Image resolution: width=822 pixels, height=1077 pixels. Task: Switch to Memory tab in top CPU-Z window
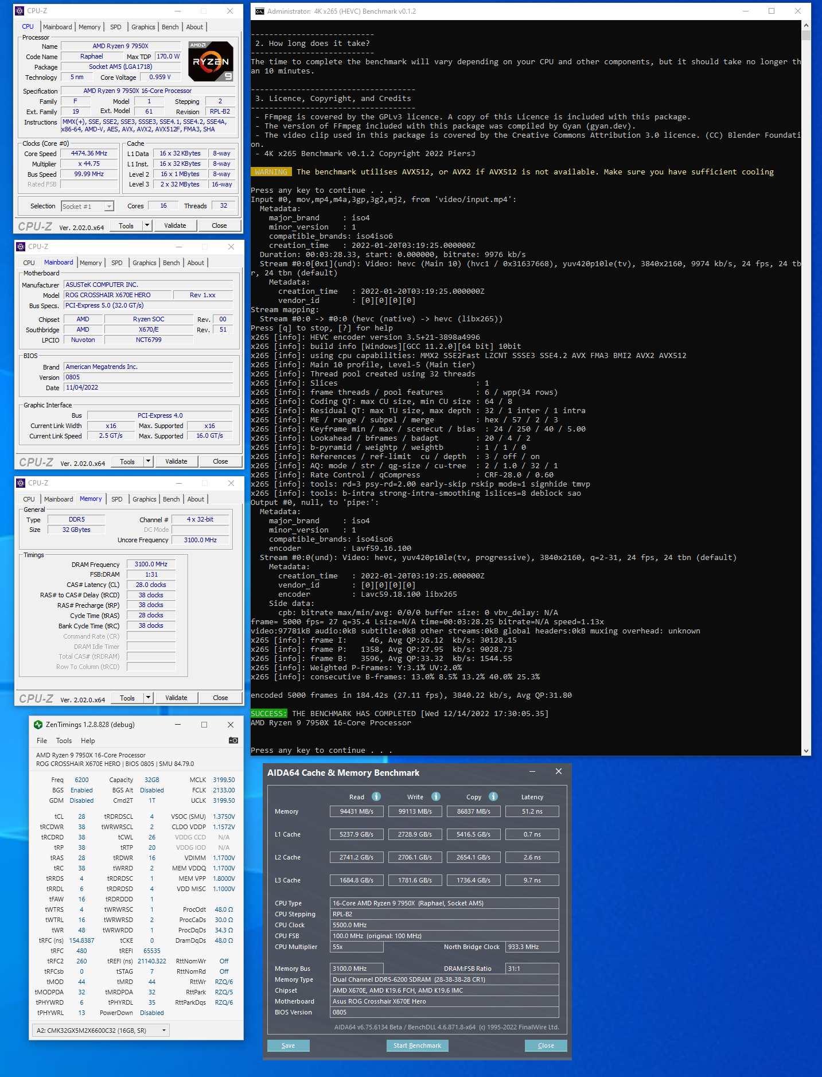89,27
